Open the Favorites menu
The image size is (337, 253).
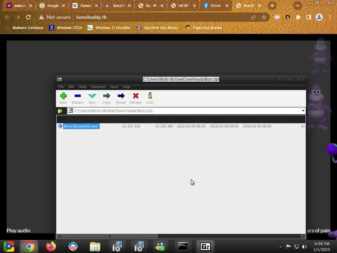98,87
